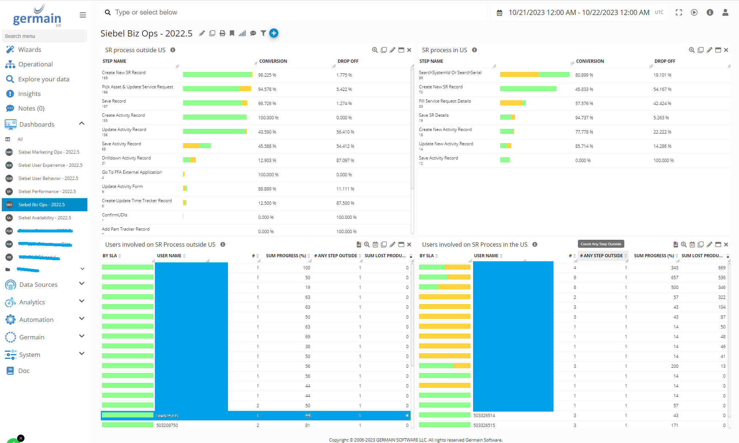Open the dashboard comments bubble icon
Screen dimensions: 739x443
coord(253,34)
